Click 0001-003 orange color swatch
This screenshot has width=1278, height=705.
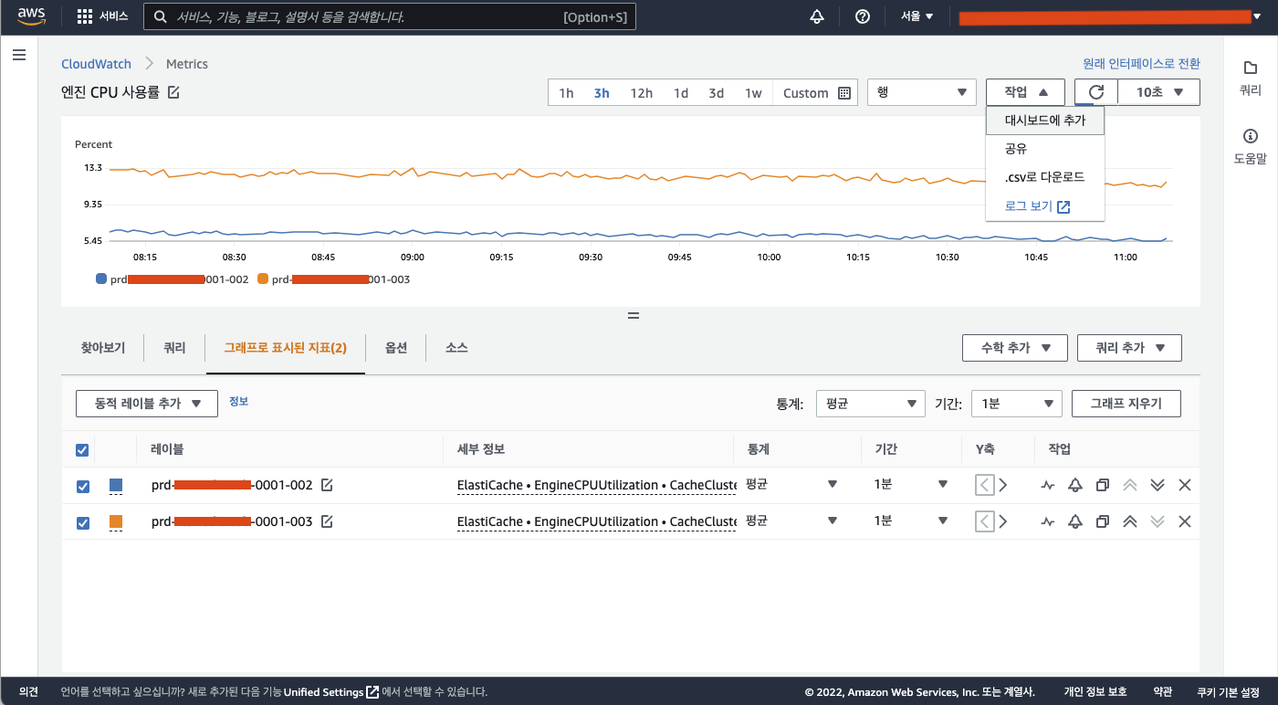click(116, 521)
